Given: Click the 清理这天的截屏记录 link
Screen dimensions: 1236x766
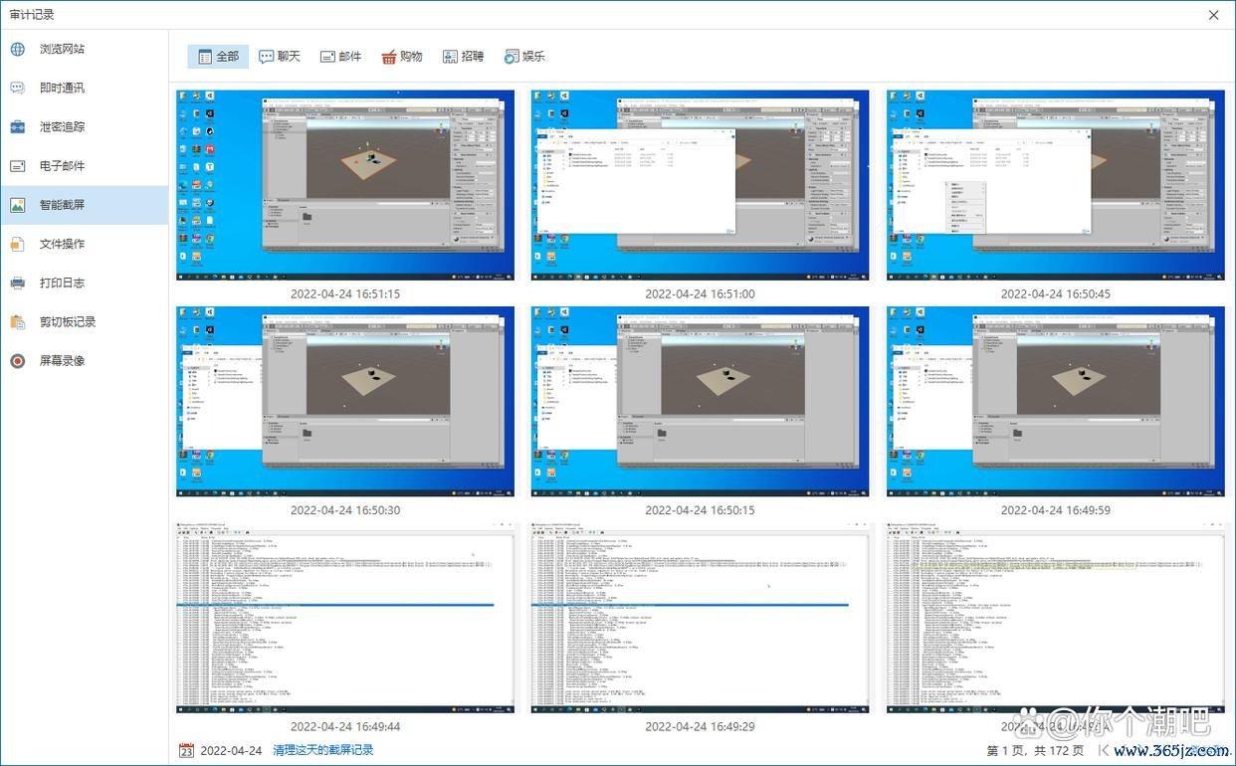Looking at the screenshot, I should pyautogui.click(x=323, y=750).
